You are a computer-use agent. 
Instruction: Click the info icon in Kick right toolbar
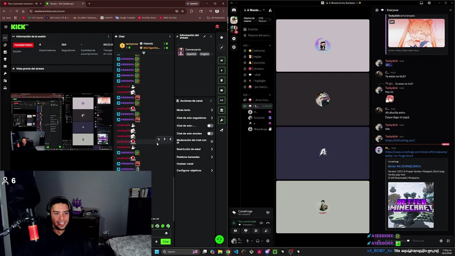[x=222, y=37]
